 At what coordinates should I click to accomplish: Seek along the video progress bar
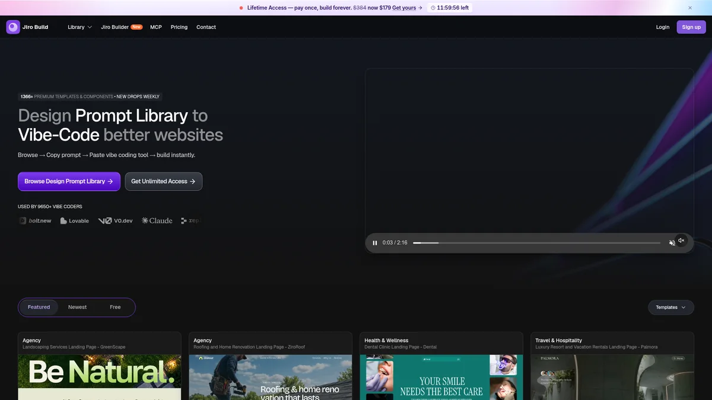coord(536,243)
